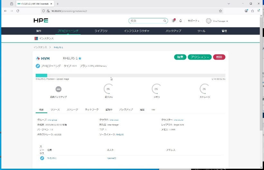Click the max CPU gauge circle
This screenshot has width=264, height=170.
[108, 89]
